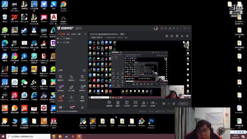The image size is (247, 139).
Task: Toggle the lock on the 摄像头 1 source
Action: pos(61,38)
